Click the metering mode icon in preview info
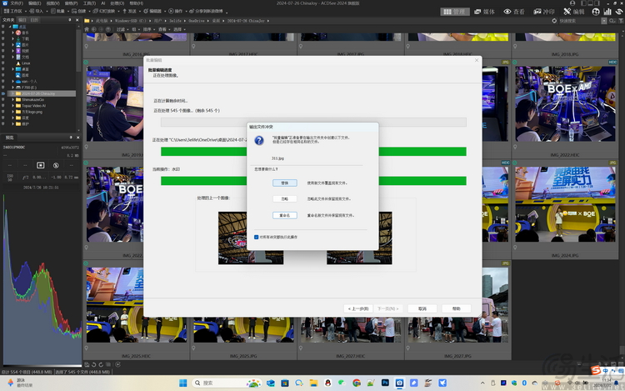 [41, 165]
